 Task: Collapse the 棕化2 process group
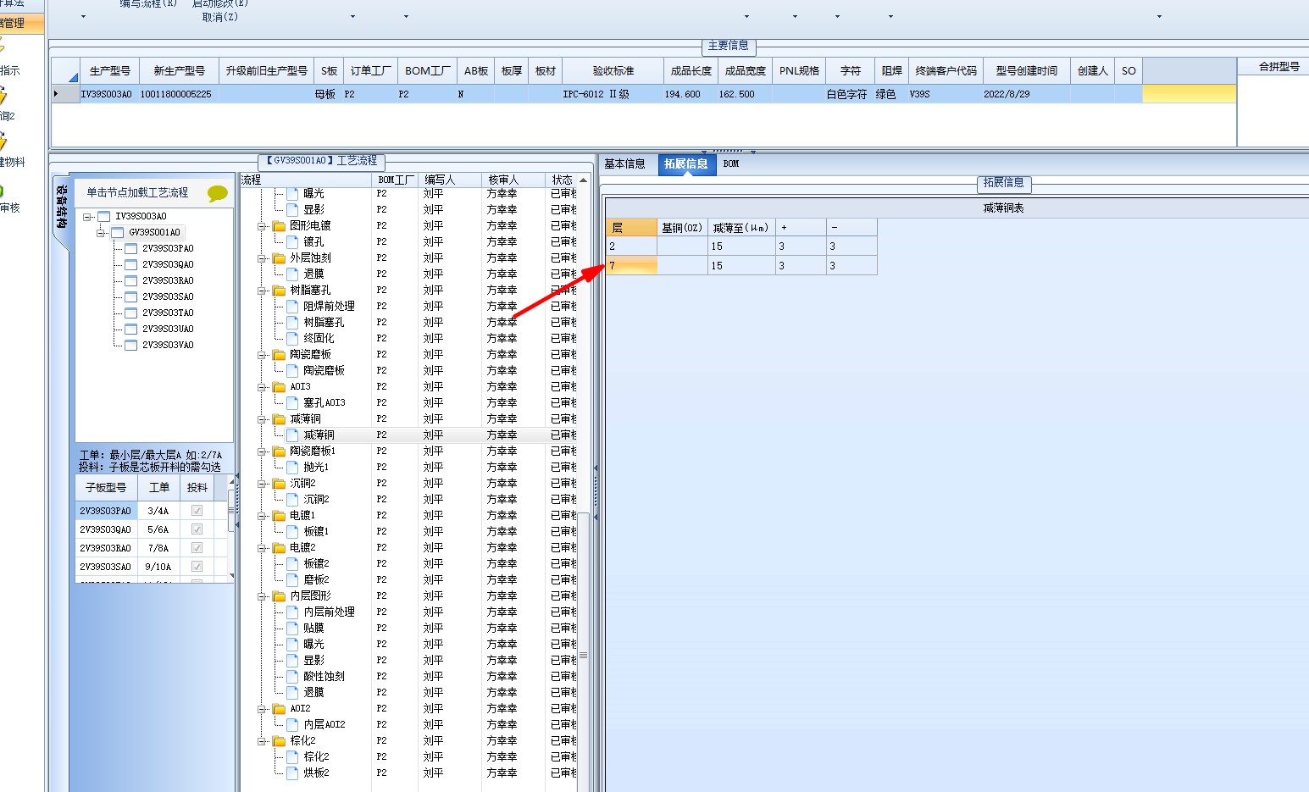[x=263, y=741]
